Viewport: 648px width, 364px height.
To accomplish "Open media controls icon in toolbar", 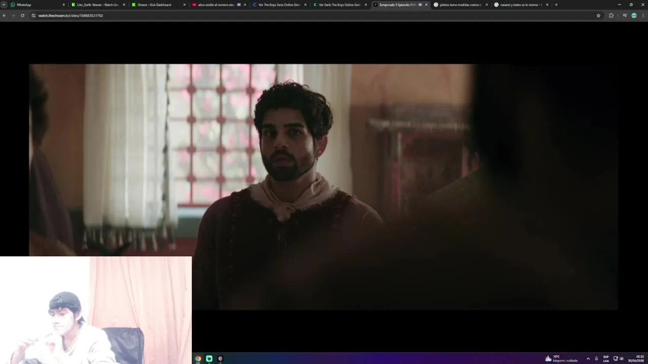I will (625, 16).
